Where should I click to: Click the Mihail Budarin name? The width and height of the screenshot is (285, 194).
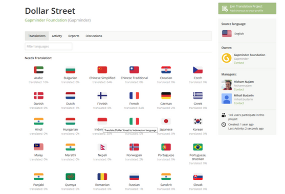point(244,95)
